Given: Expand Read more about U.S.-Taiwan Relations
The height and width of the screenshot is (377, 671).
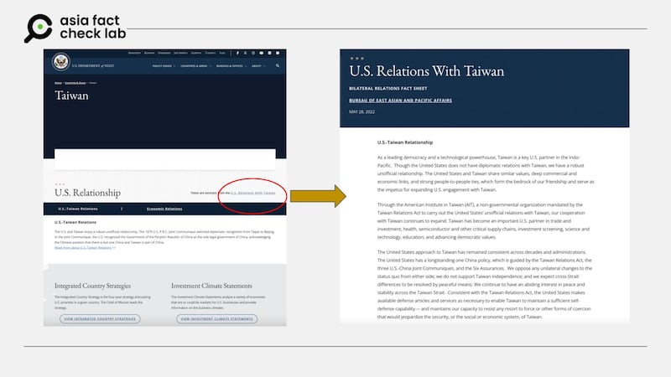Looking at the screenshot, I should (85, 248).
